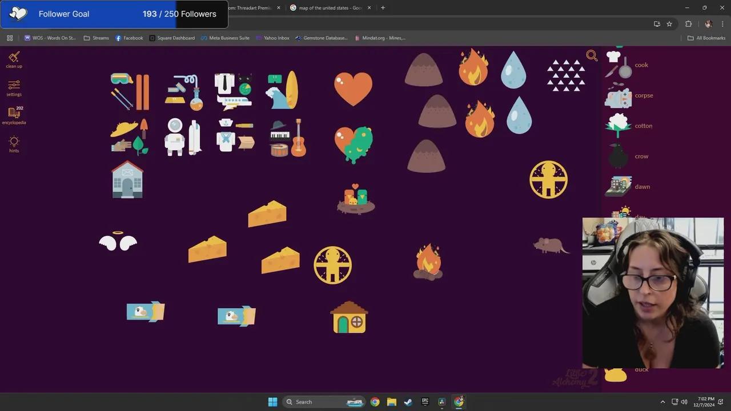Open a new browser tab with plus
Viewport: 731px width, 411px height.
[383, 8]
